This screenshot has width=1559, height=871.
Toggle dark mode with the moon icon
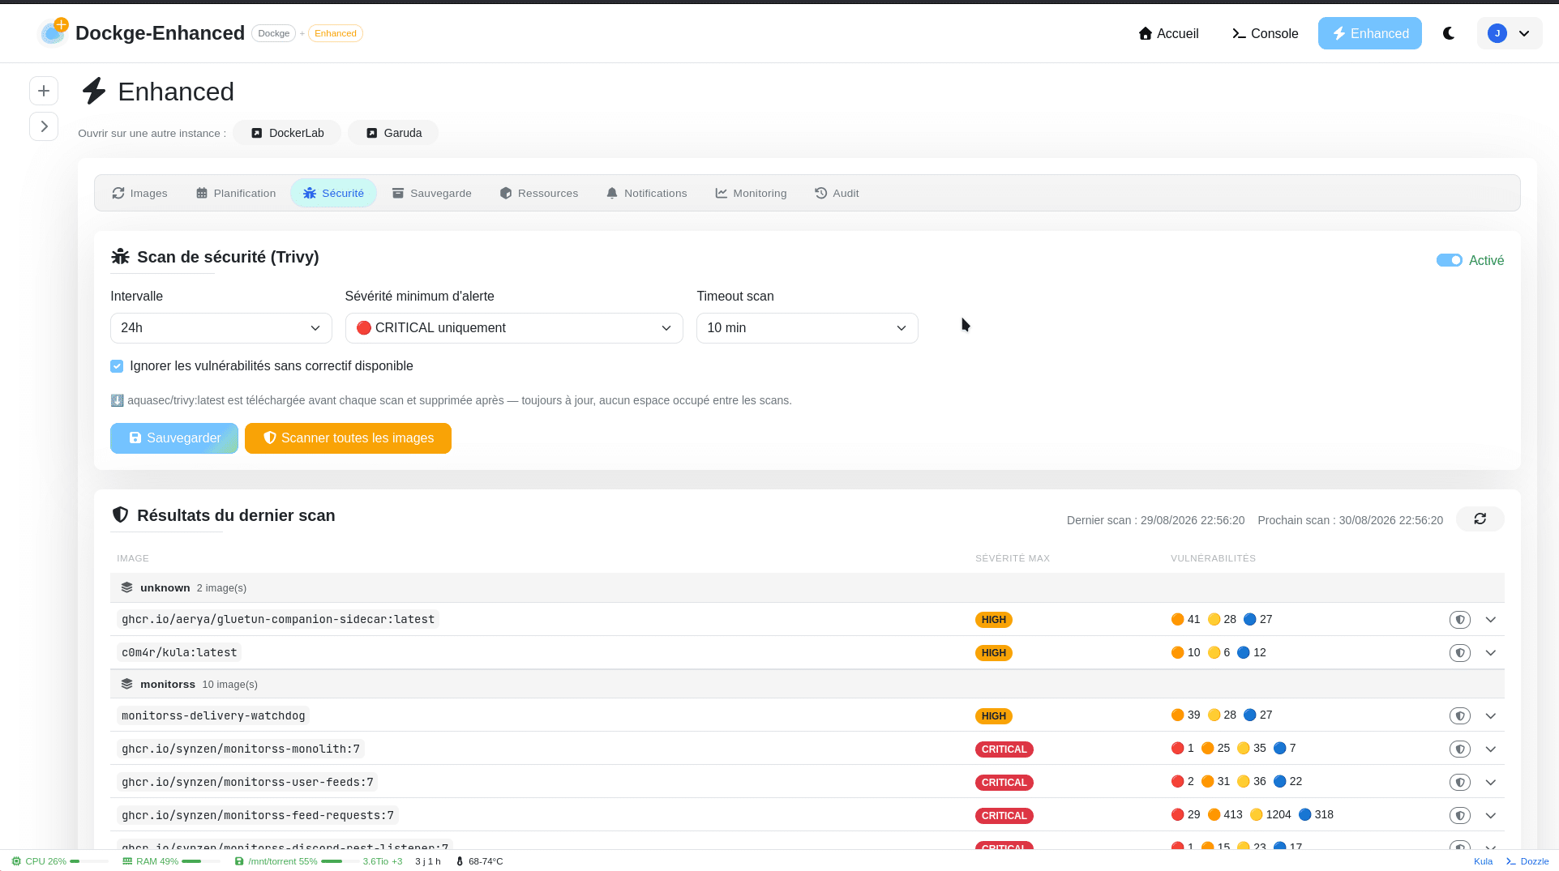[x=1449, y=33]
